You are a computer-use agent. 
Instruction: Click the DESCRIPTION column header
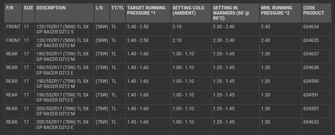(51, 8)
